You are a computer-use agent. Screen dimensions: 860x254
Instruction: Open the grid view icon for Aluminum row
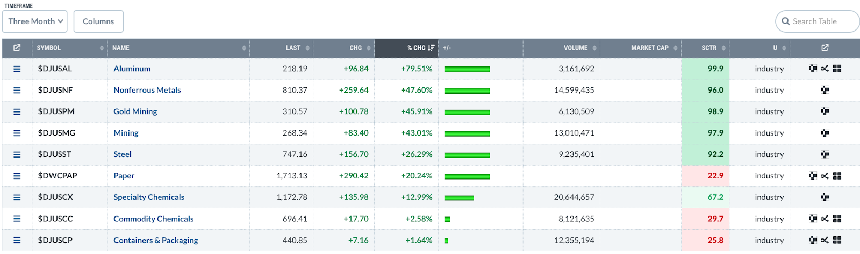(837, 69)
